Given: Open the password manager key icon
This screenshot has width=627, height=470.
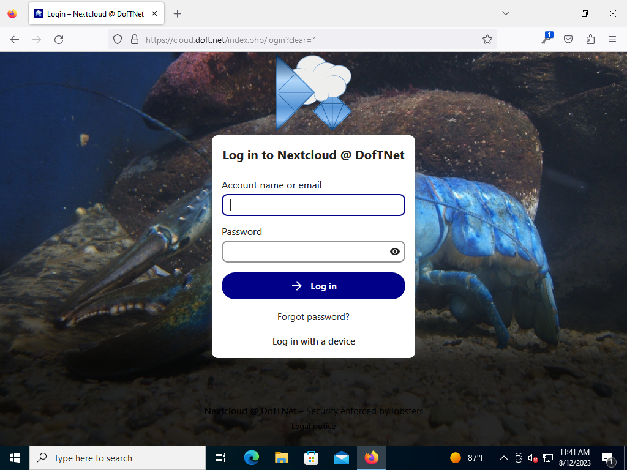Looking at the screenshot, I should tap(547, 39).
